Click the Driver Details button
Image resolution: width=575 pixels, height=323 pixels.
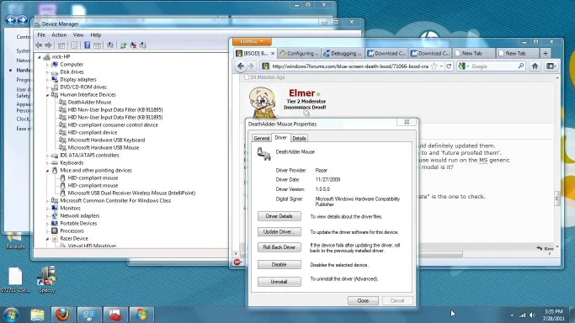(x=279, y=216)
